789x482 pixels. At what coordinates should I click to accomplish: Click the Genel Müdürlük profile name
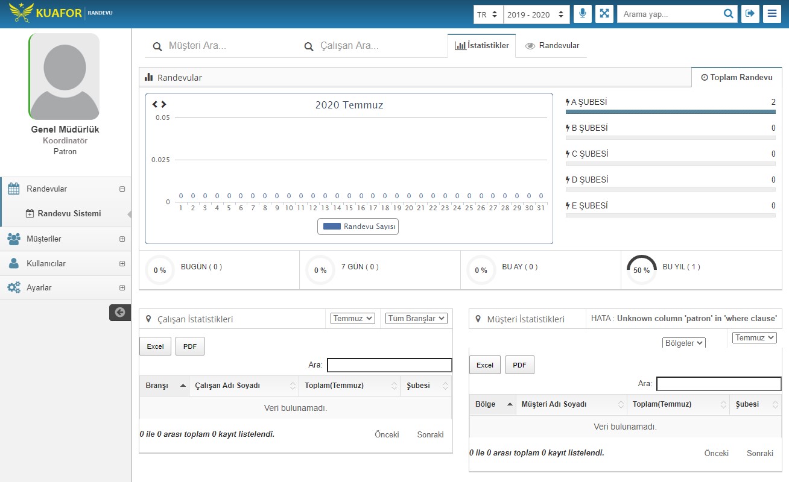tap(65, 130)
